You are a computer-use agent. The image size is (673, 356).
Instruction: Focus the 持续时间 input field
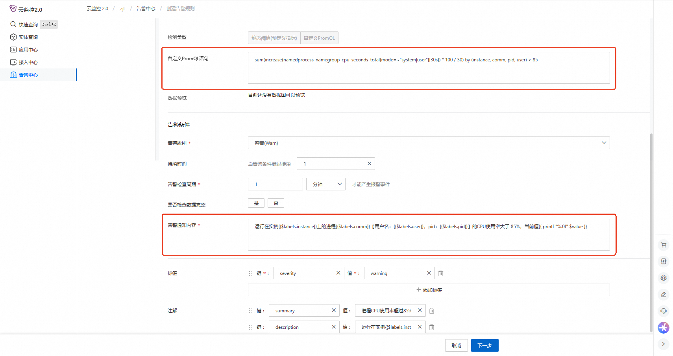coord(336,164)
